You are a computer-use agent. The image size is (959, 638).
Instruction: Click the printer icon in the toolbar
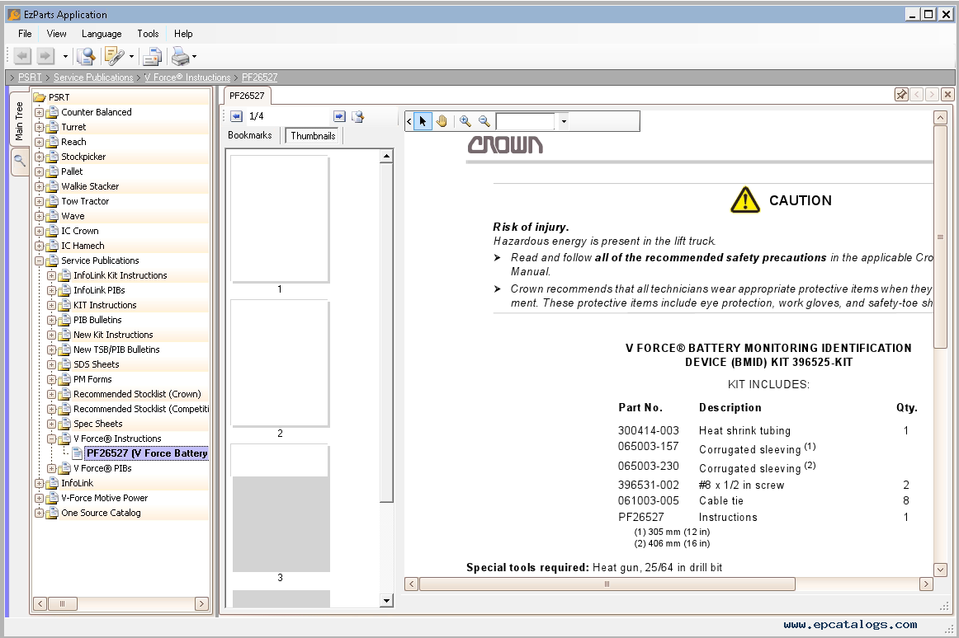coord(179,57)
